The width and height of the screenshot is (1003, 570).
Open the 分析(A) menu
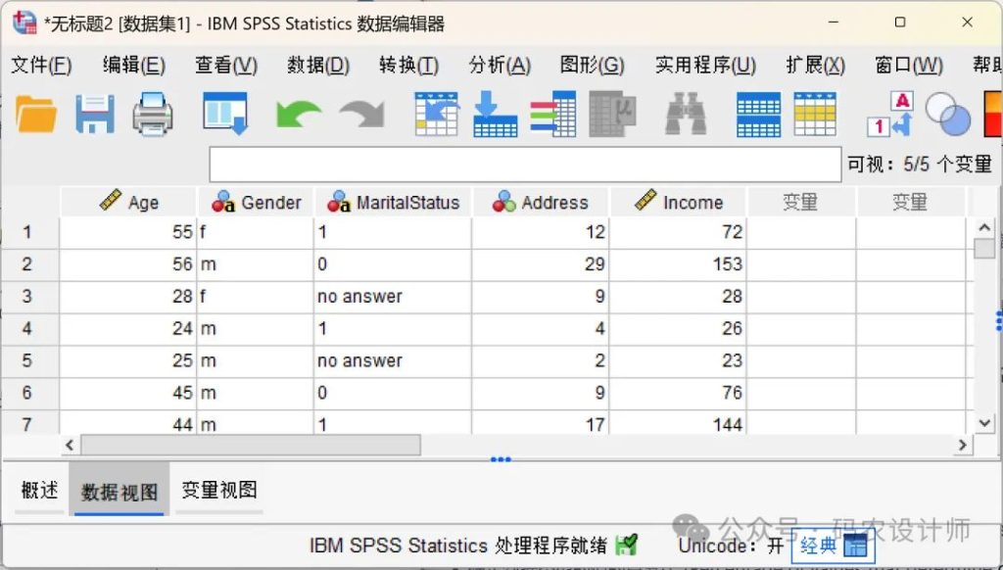[500, 66]
